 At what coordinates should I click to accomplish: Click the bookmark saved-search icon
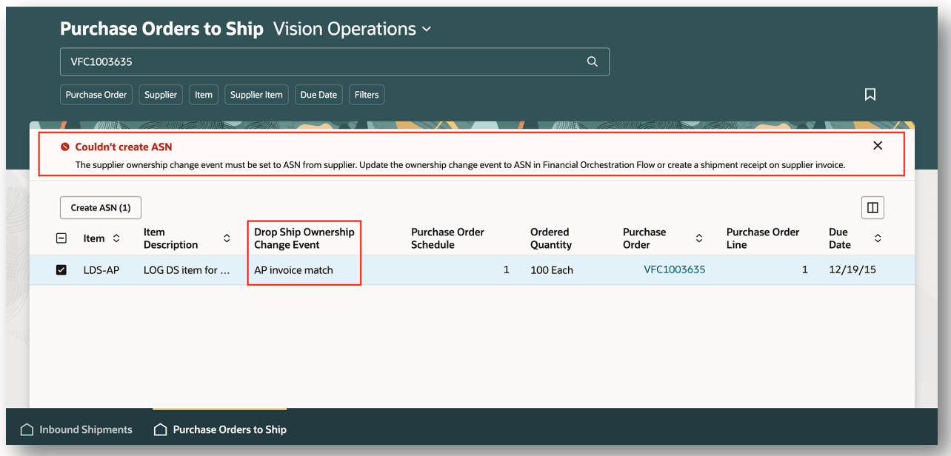coord(870,95)
